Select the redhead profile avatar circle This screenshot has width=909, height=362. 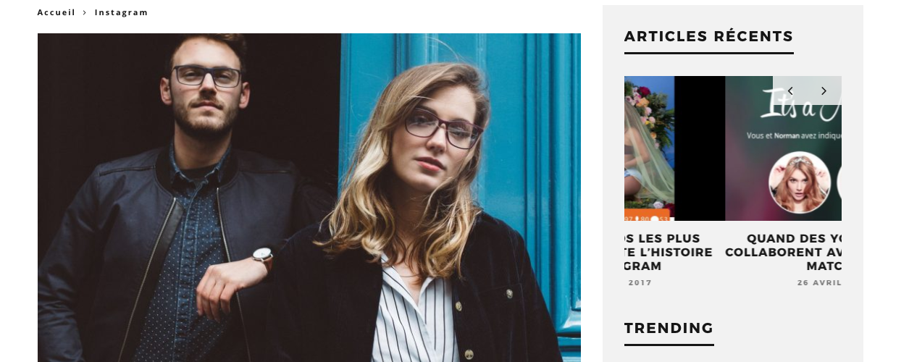(x=800, y=182)
